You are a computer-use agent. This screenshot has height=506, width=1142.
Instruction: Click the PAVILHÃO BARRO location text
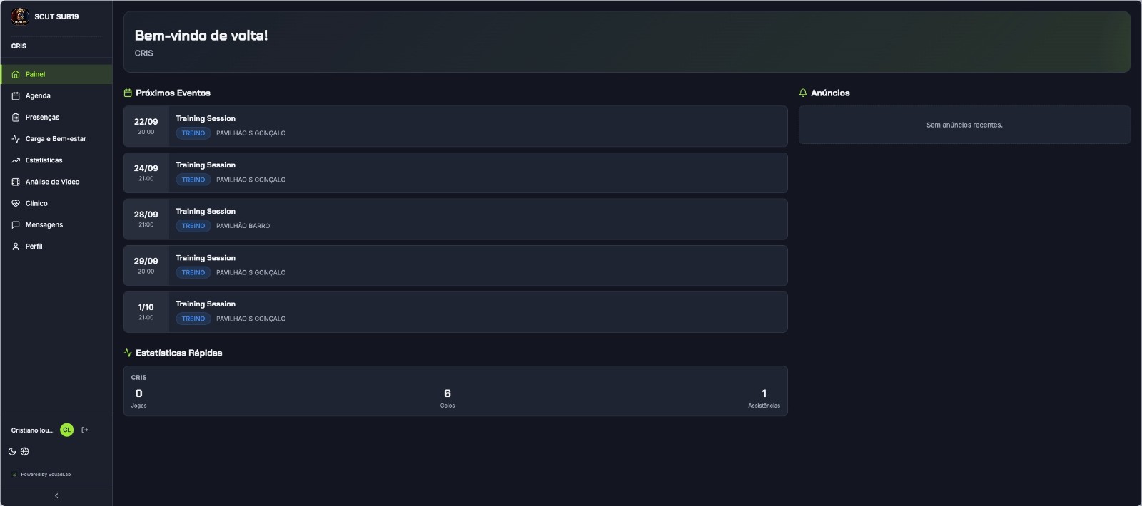[x=243, y=226]
